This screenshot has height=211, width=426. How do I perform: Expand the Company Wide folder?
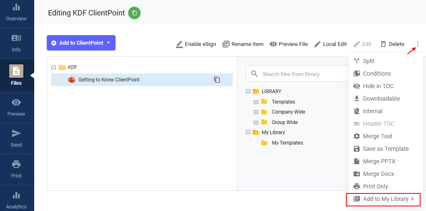click(256, 112)
